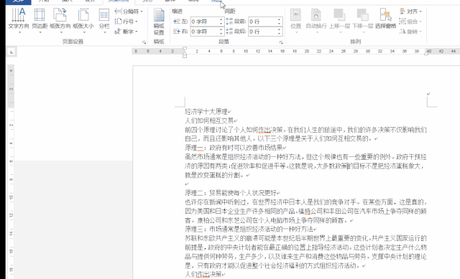Click the line 原理三：市场通常是组织经济活动的一种好方法
The width and height of the screenshot is (460, 279).
point(249,229)
